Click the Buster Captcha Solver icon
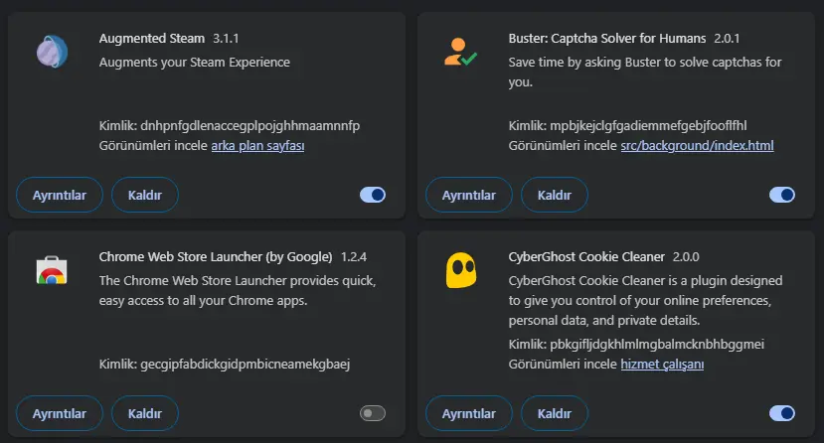This screenshot has width=824, height=443. tap(460, 52)
